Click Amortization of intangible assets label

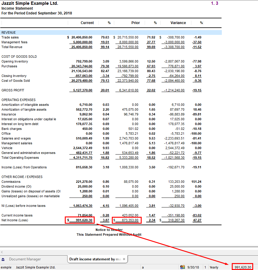click(x=25, y=105)
